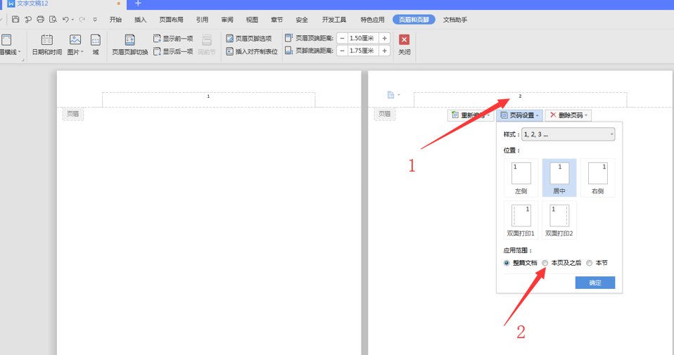This screenshot has height=355, width=674.
Task: Expand quick access toolbar customize arrow
Action: click(95, 20)
